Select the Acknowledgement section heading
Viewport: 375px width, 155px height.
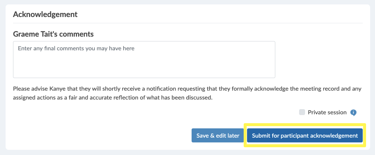pos(45,14)
